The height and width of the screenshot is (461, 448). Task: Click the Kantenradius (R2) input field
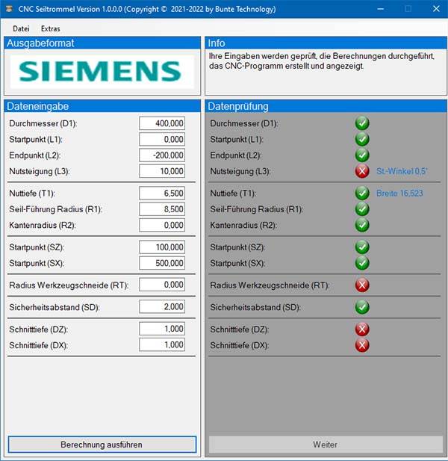162,225
